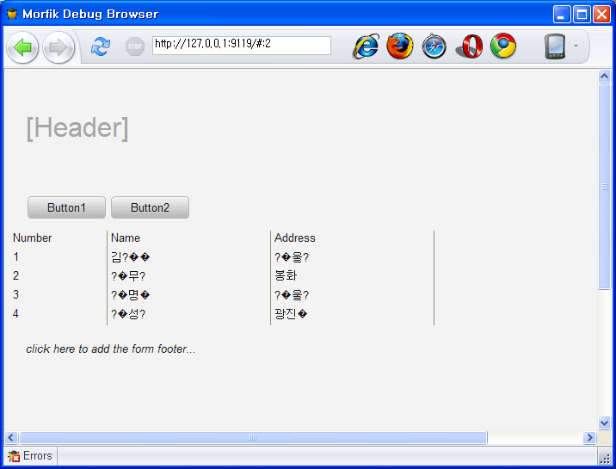Open page in Firefox browser
This screenshot has width=616, height=469.
click(x=400, y=46)
